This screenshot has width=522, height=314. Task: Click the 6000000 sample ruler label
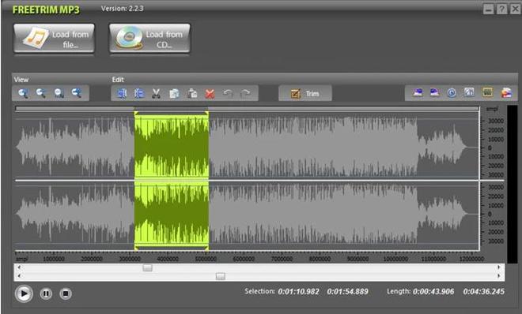(244, 259)
